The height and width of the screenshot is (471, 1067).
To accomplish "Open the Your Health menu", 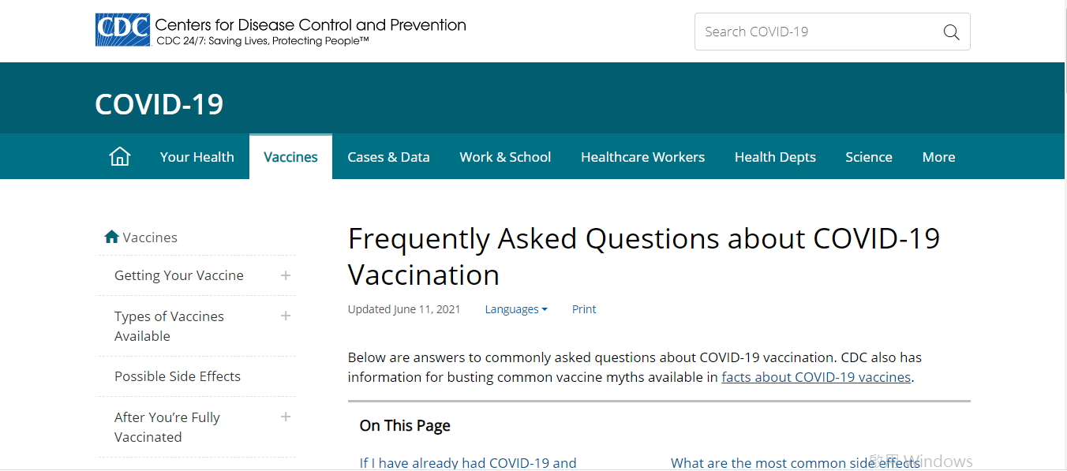I will click(197, 157).
